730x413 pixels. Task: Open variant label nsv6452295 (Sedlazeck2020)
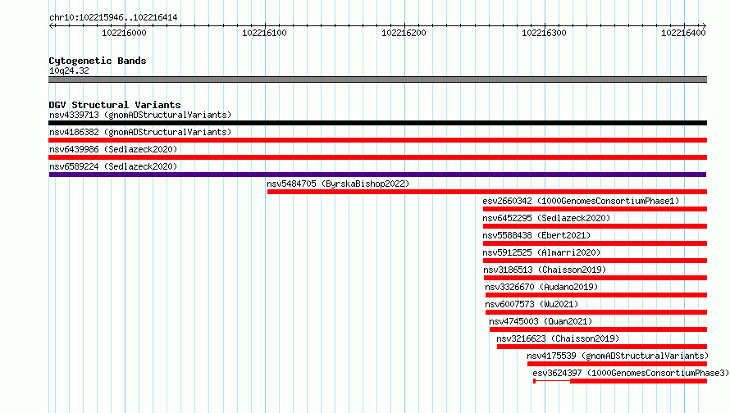click(x=546, y=218)
